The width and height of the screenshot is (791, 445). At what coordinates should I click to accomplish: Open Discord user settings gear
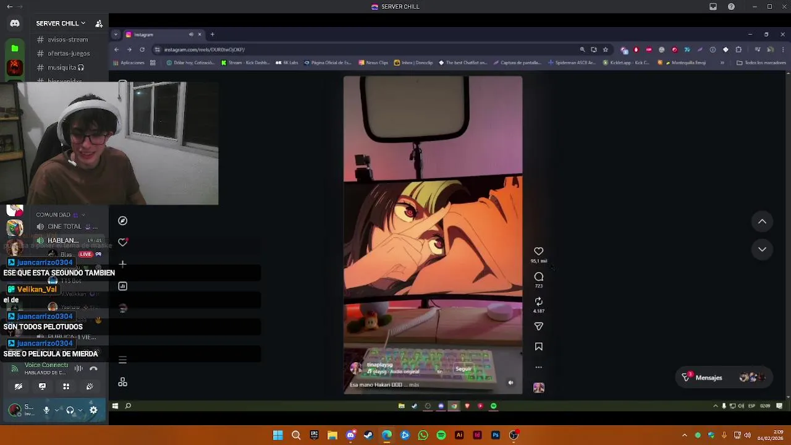(93, 410)
